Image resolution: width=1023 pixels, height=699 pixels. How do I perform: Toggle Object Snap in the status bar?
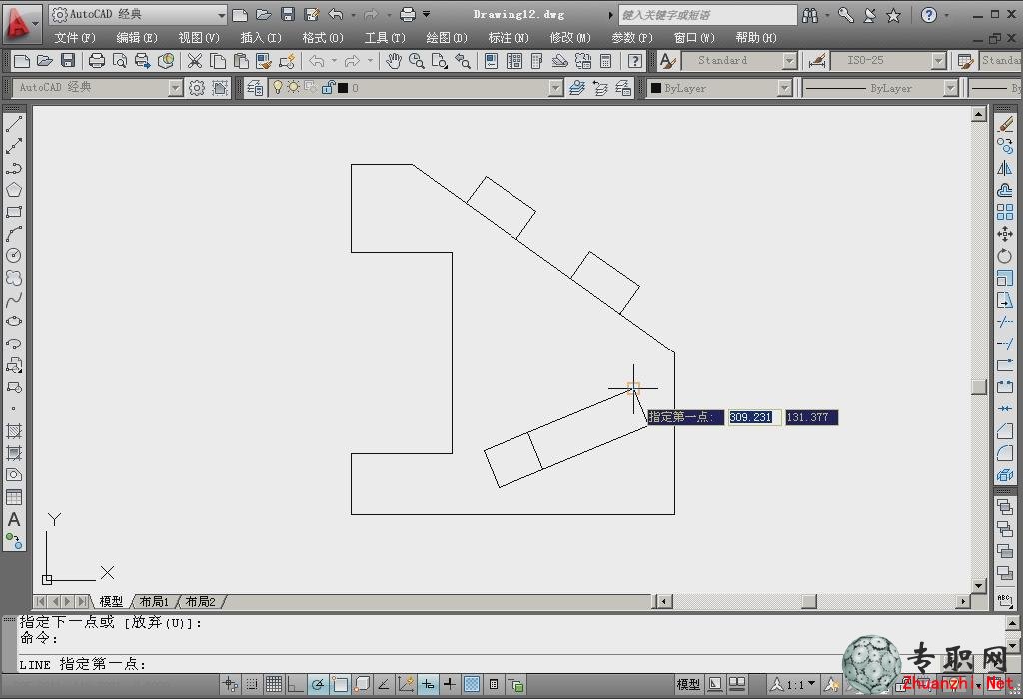pos(340,684)
